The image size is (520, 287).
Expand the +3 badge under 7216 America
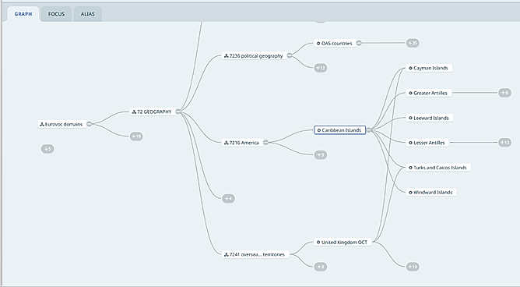(321, 154)
